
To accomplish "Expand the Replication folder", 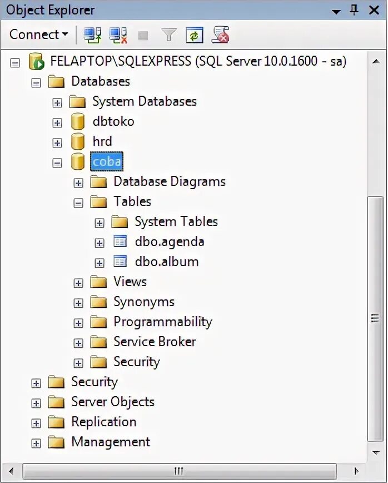I will click(36, 423).
